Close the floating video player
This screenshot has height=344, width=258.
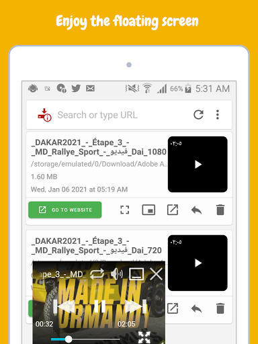(156, 274)
